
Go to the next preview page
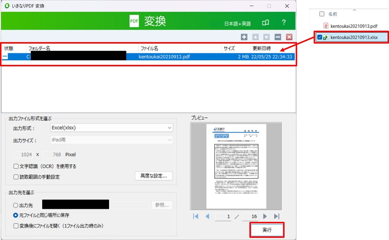tap(265, 216)
